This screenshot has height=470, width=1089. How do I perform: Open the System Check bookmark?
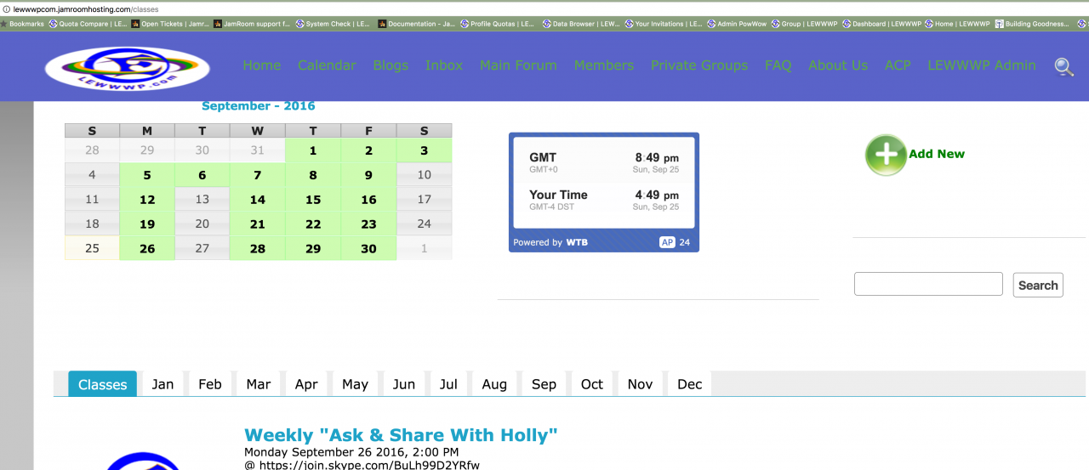[x=334, y=24]
